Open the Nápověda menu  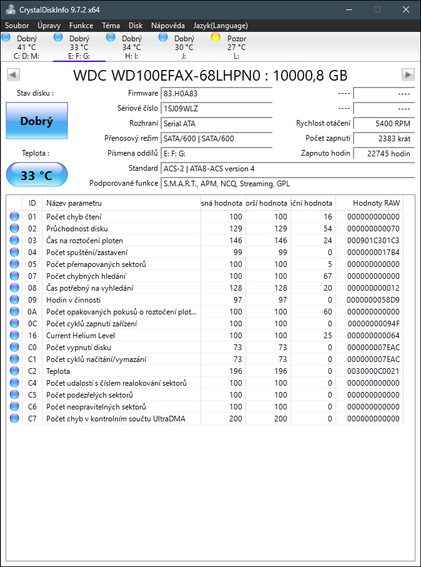[168, 26]
